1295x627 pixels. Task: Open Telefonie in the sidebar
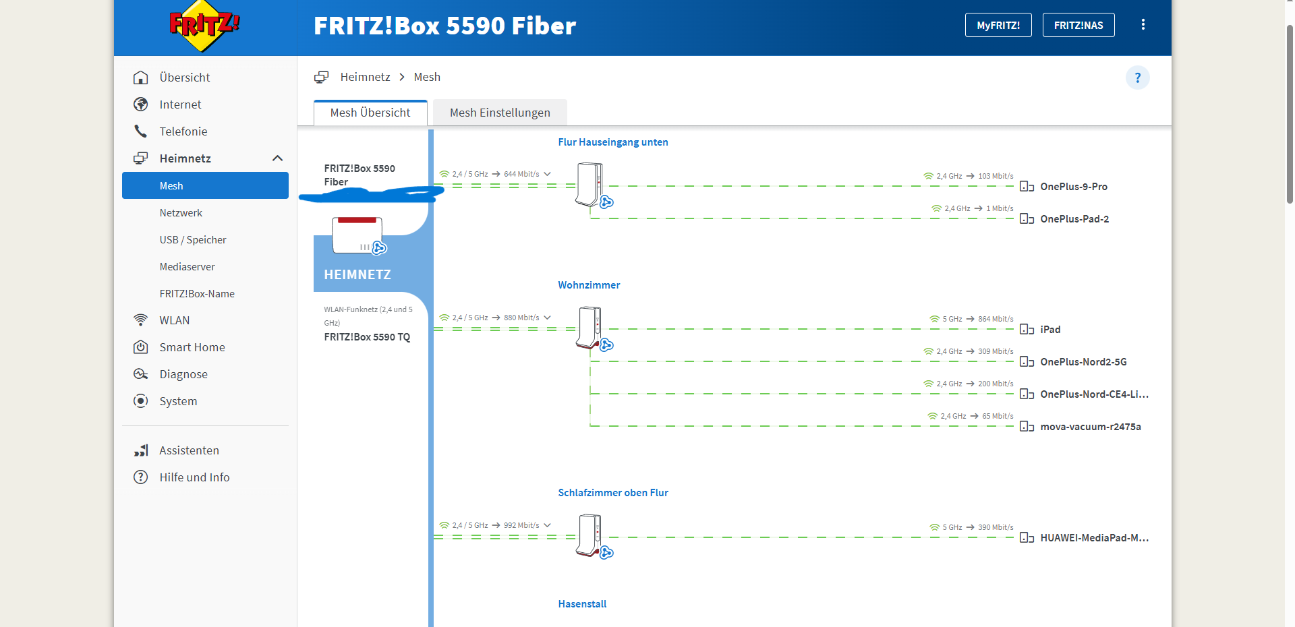(x=183, y=131)
